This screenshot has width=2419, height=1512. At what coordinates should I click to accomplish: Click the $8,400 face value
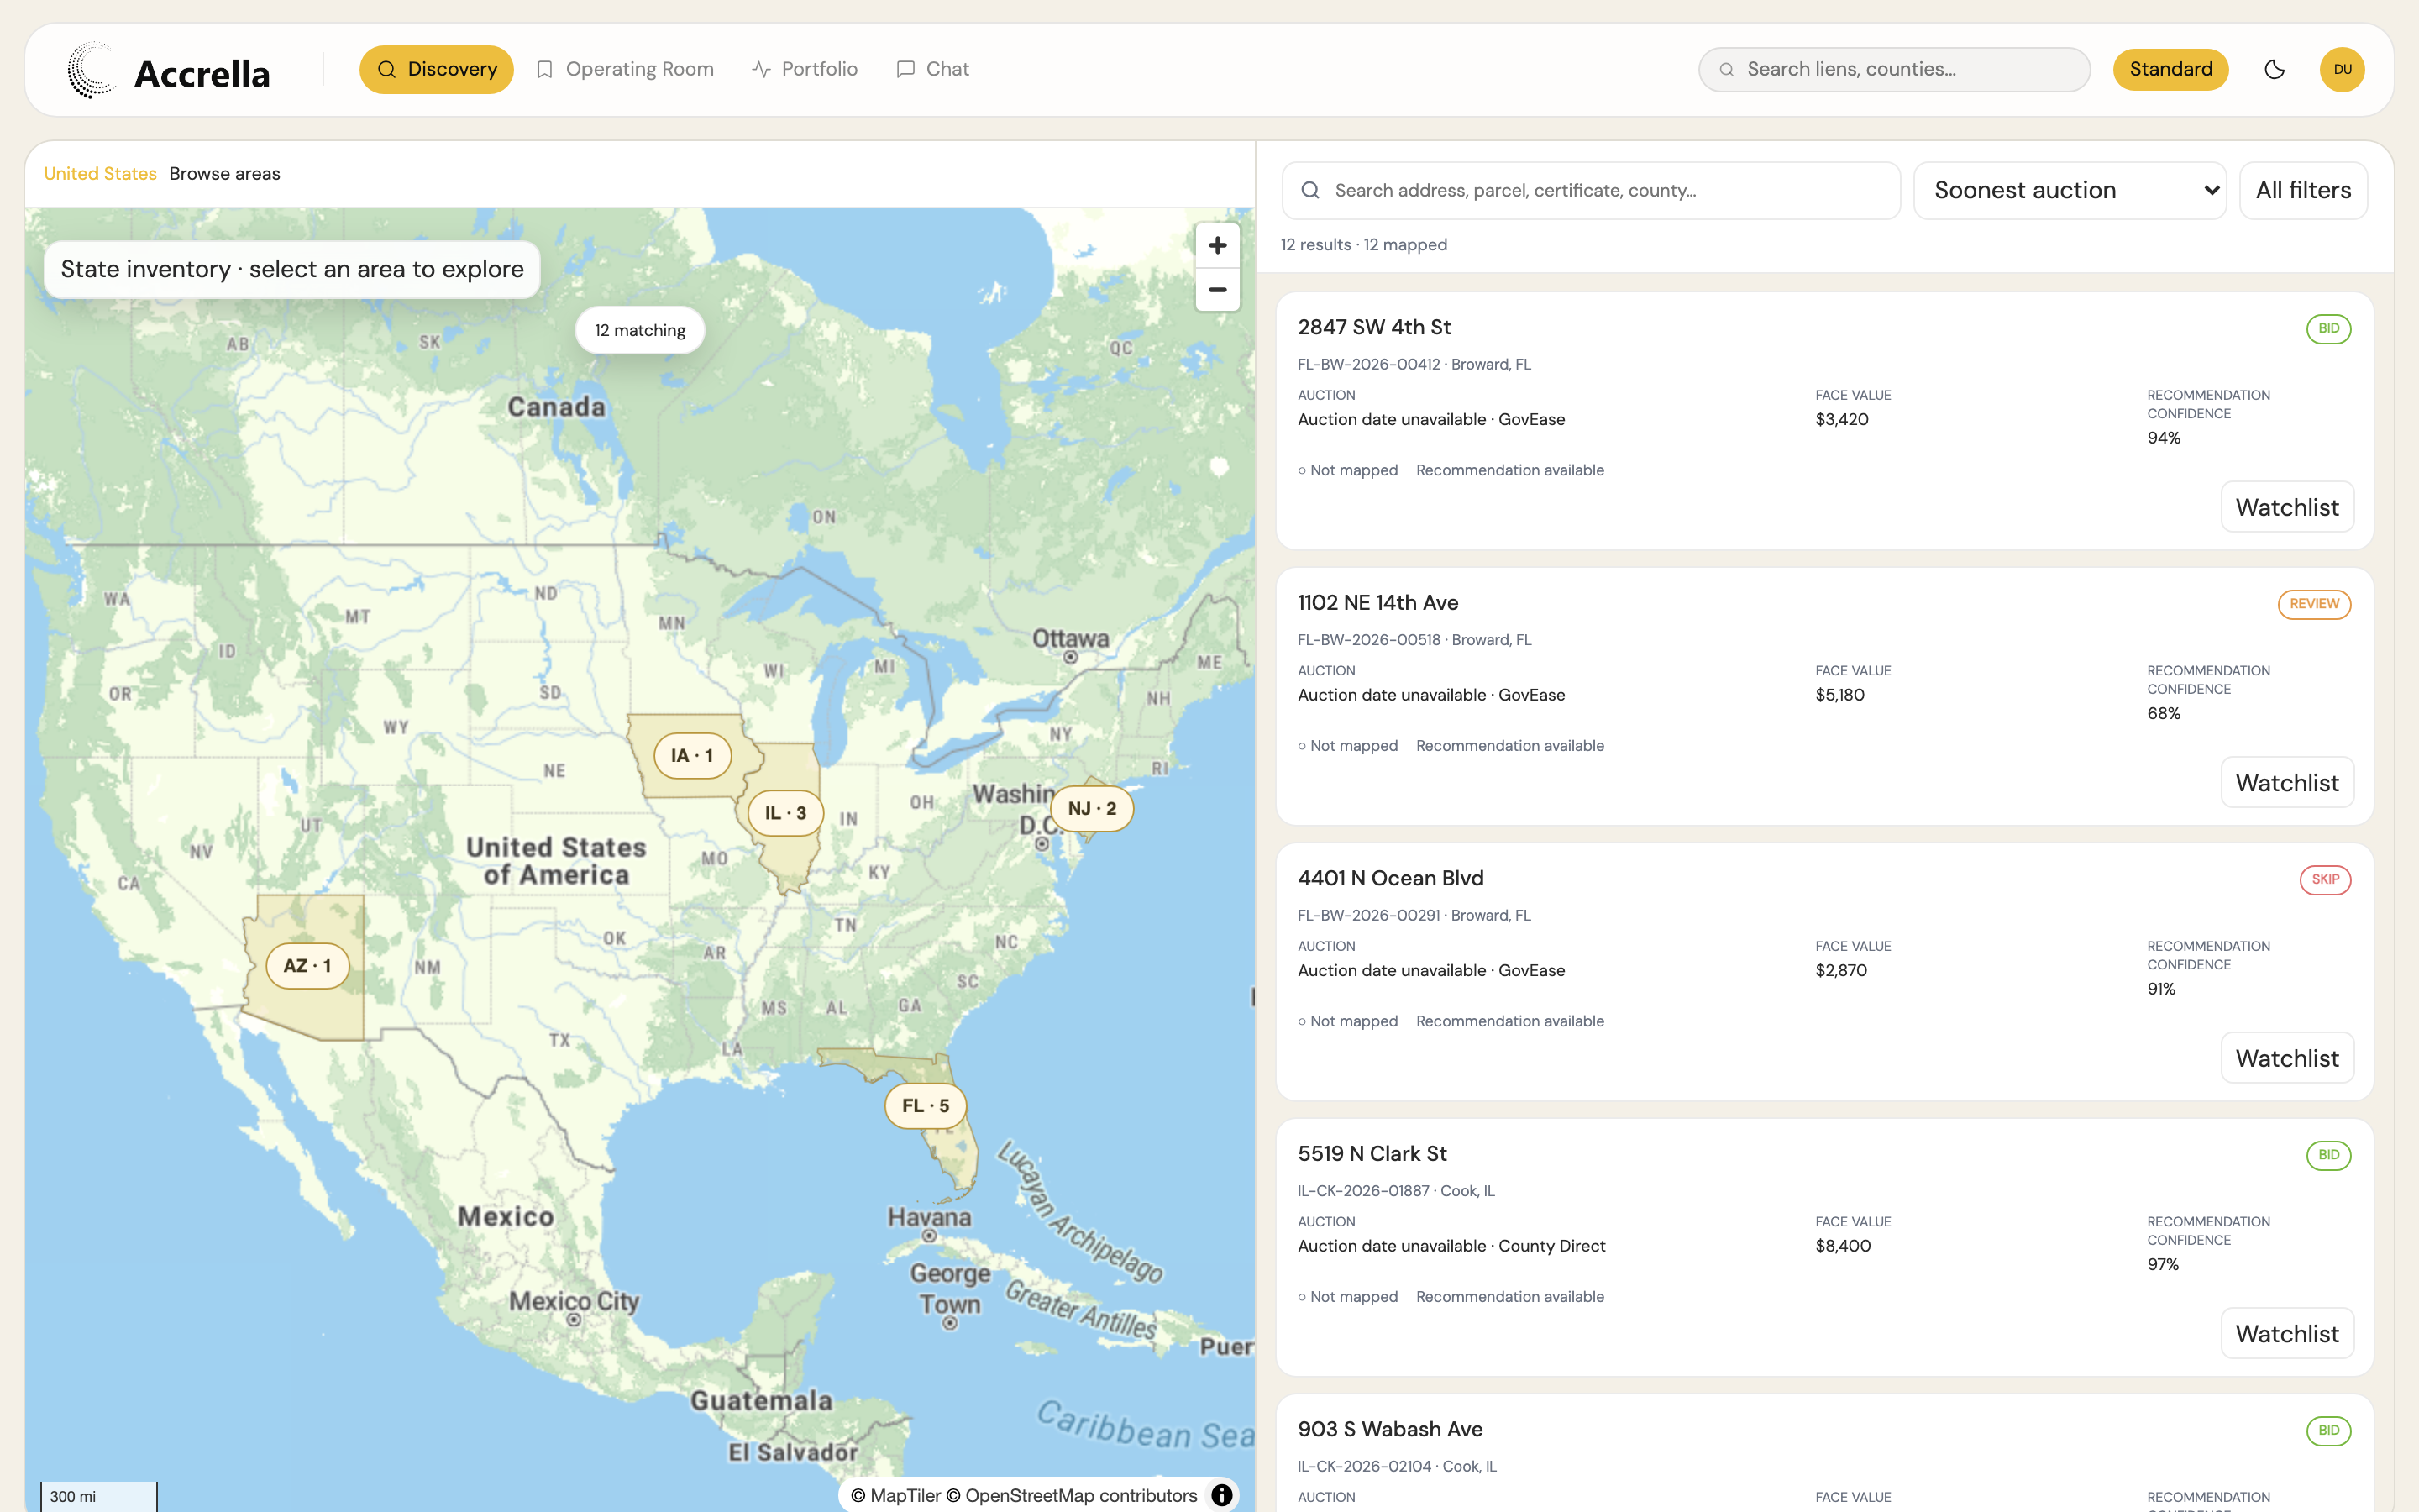click(1842, 1246)
